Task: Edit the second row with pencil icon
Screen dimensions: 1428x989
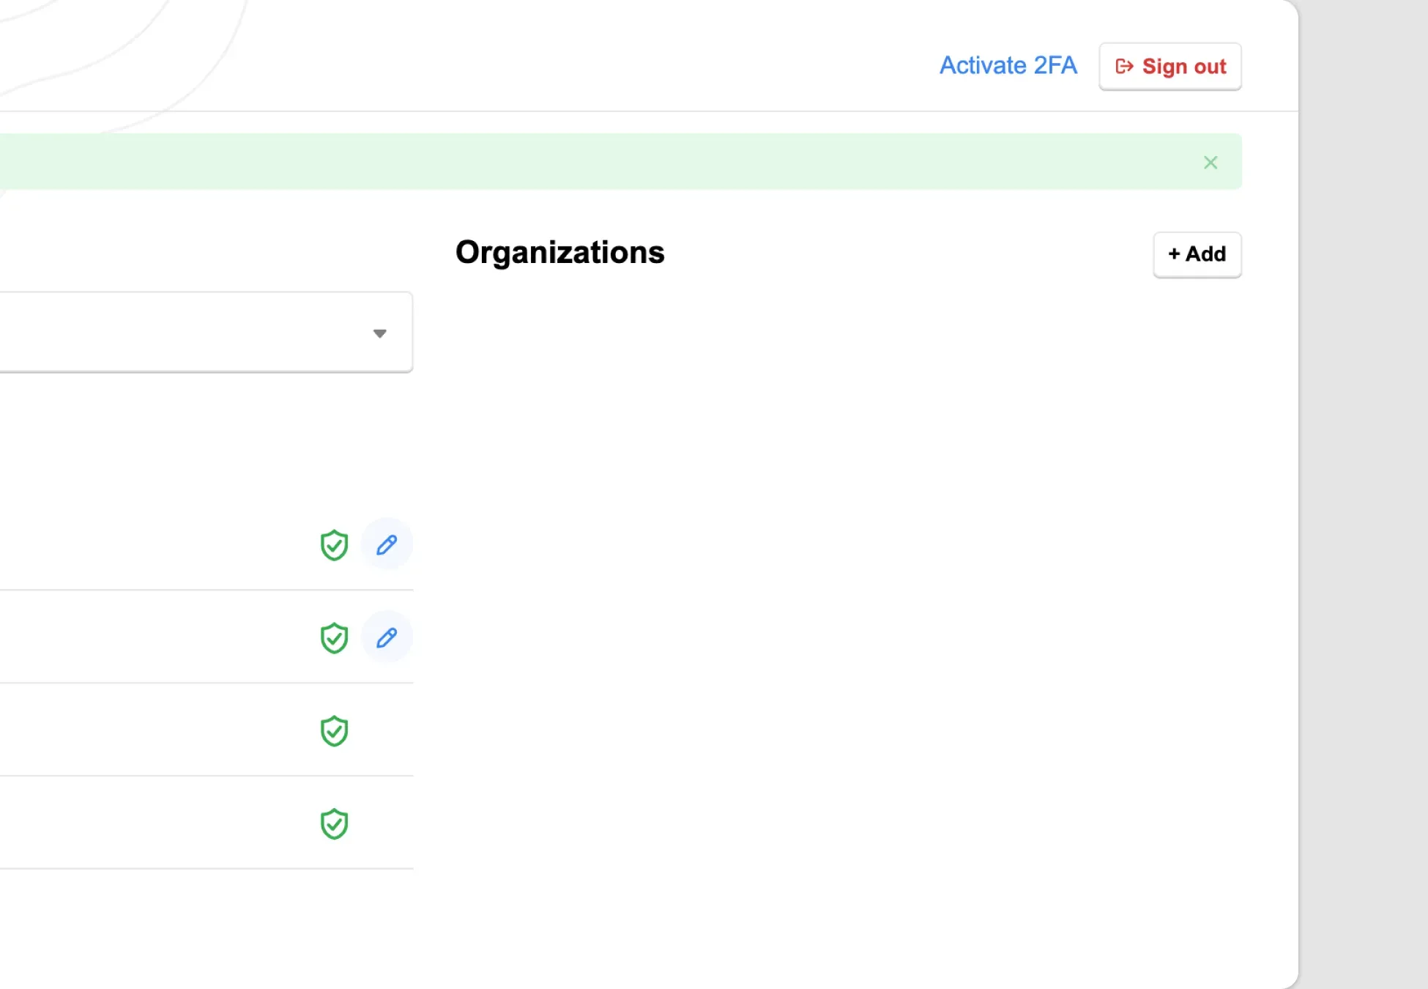Action: pyautogui.click(x=387, y=637)
